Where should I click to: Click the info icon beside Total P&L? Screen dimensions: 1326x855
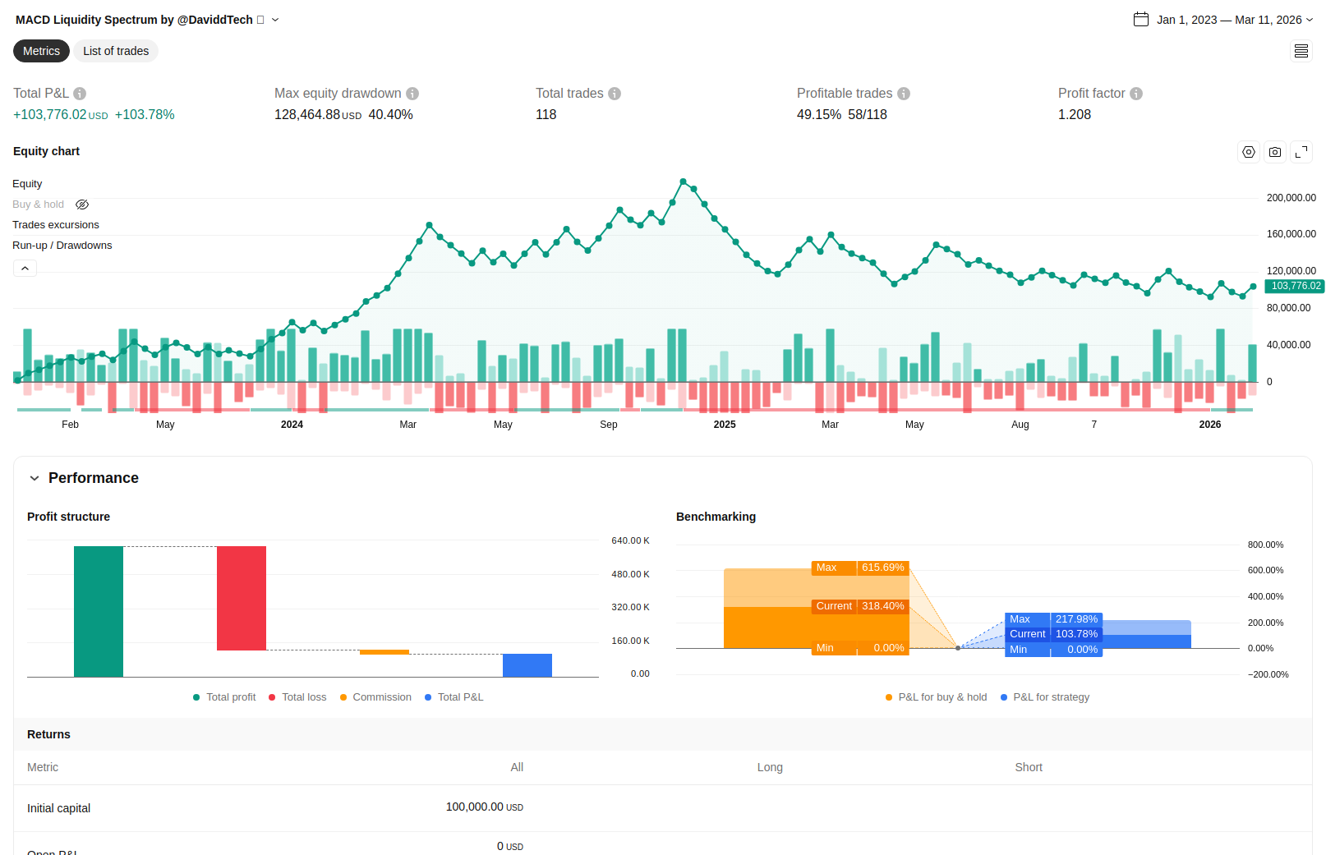click(x=80, y=94)
